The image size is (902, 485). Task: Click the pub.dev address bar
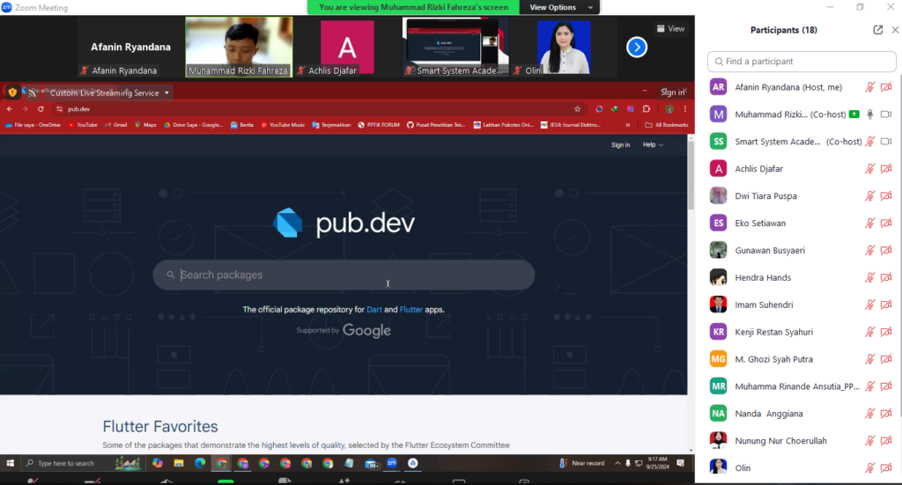click(319, 109)
